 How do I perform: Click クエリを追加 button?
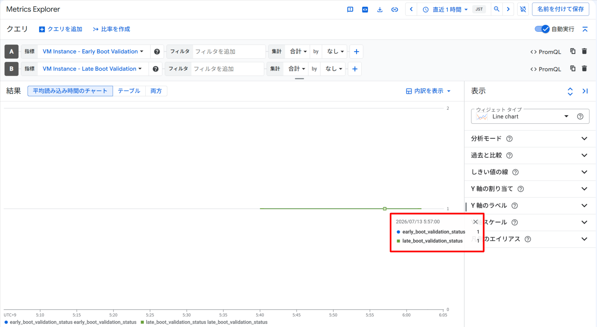(61, 29)
